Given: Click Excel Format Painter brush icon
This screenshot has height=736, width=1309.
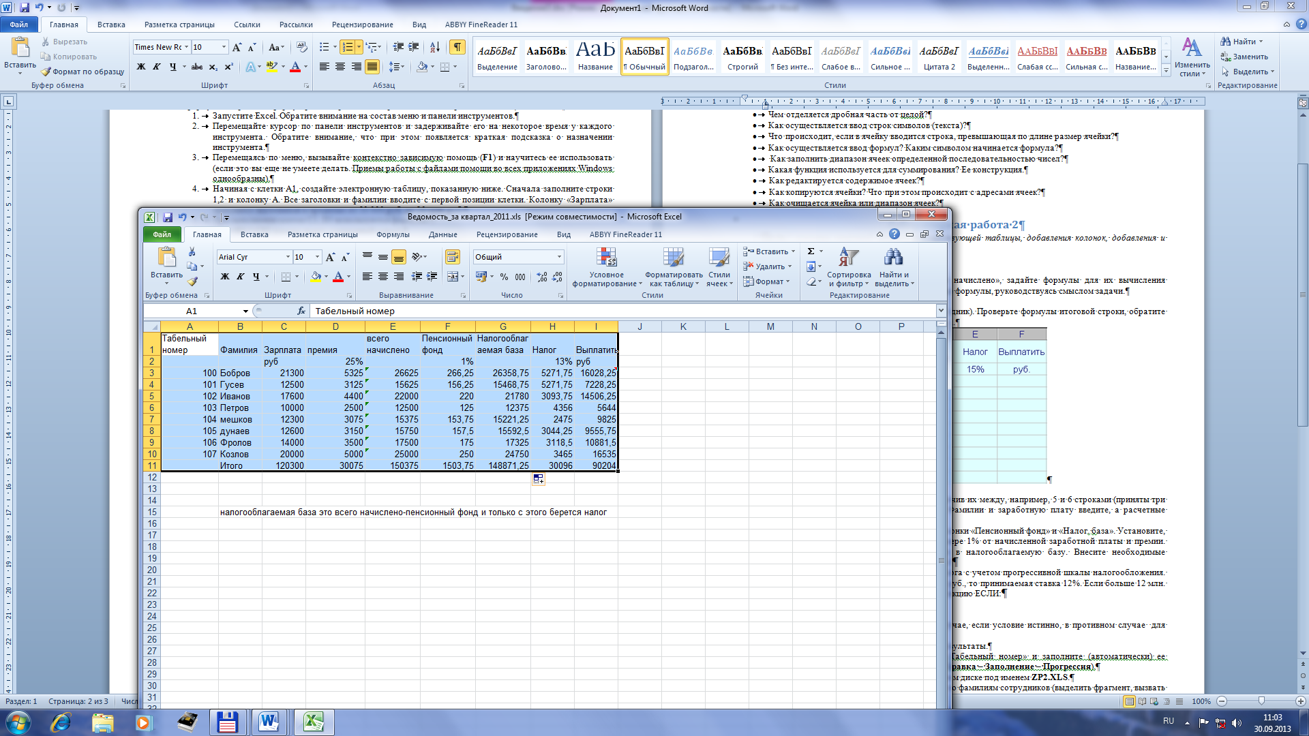Looking at the screenshot, I should pyautogui.click(x=192, y=281).
